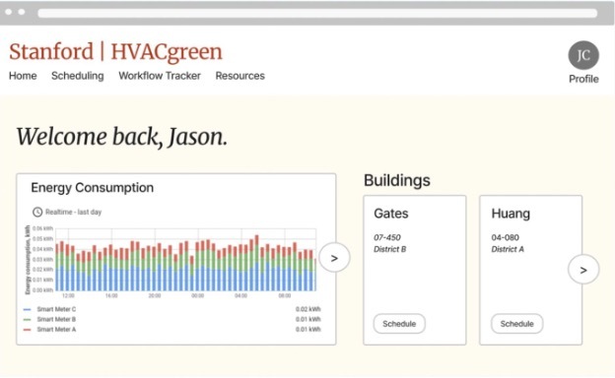
Task: Open the Huang building card title
Action: (x=511, y=214)
